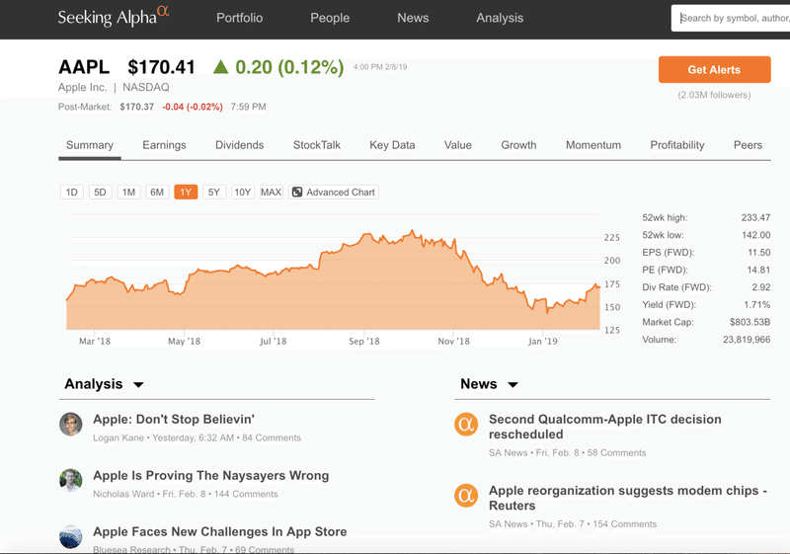
Task: Click the EPS (FWD) value 11.50
Action: click(x=758, y=253)
